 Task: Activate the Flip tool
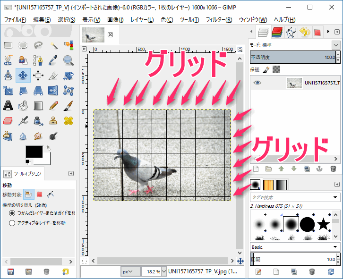[x=53, y=91]
